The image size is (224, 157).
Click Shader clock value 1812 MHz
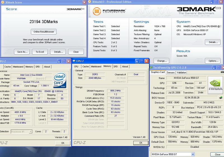coord(217,137)
